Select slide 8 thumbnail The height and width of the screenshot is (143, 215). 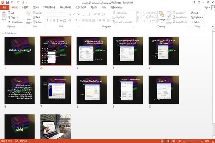[92, 90]
